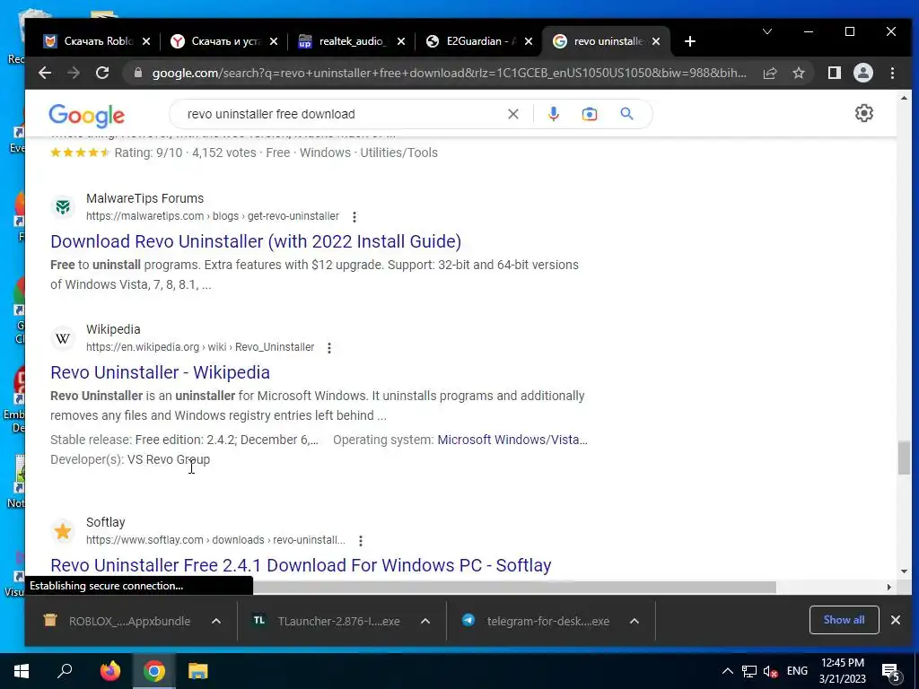Viewport: 919px width, 689px height.
Task: Open a new browser tab
Action: pyautogui.click(x=690, y=41)
